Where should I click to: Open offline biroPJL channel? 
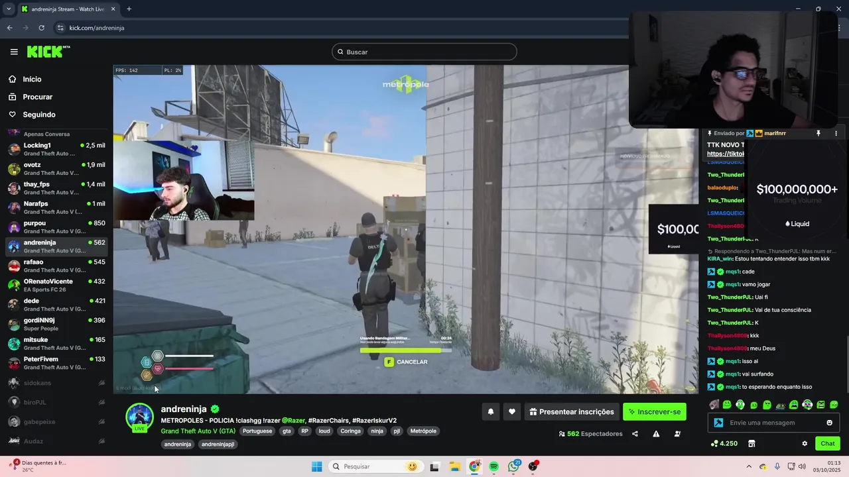pos(56,402)
